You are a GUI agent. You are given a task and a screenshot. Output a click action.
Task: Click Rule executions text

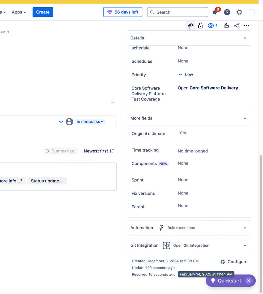click(x=181, y=228)
